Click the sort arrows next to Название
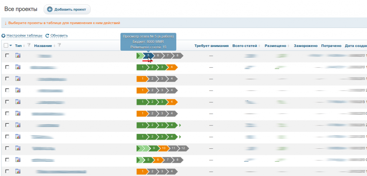Image resolution: width=367 pixels, height=176 pixels. tap(54, 46)
